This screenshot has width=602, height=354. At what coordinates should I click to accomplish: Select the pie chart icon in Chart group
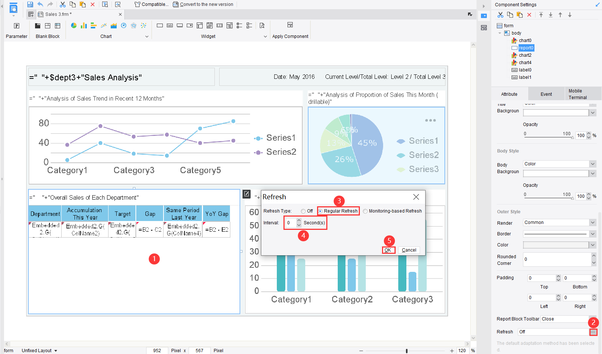coord(74,25)
